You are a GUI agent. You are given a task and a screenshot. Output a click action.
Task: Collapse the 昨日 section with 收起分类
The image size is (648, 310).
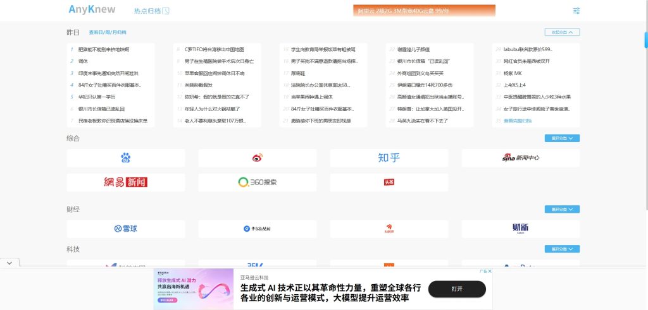[562, 32]
